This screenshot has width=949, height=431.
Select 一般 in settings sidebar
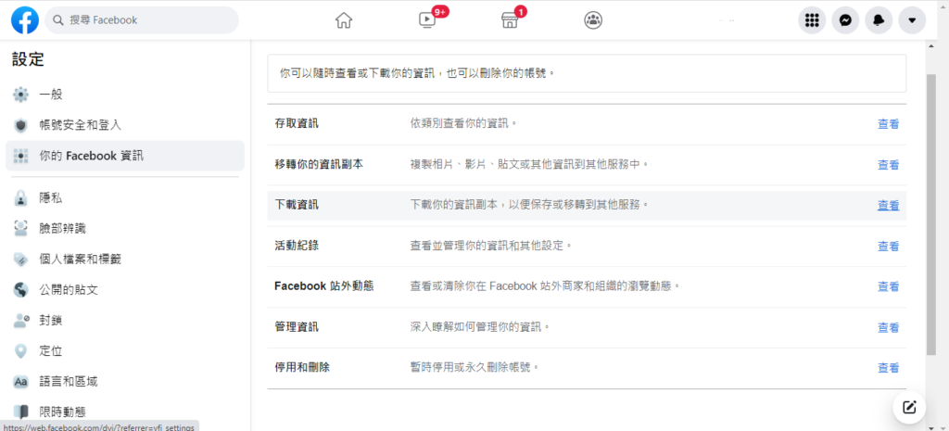click(125, 95)
